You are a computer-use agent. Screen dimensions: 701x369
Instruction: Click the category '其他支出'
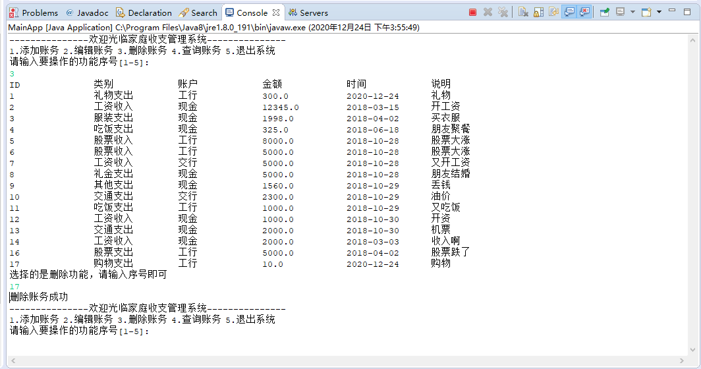(x=113, y=184)
